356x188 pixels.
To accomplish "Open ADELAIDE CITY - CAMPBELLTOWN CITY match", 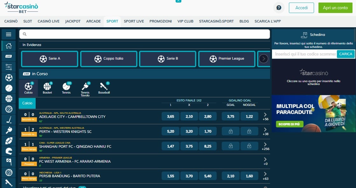I will coord(72,117).
